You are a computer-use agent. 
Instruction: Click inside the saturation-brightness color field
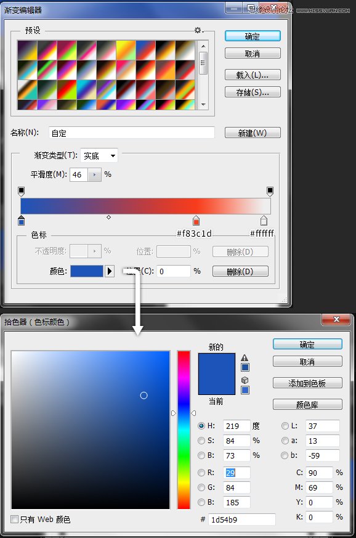(91, 430)
